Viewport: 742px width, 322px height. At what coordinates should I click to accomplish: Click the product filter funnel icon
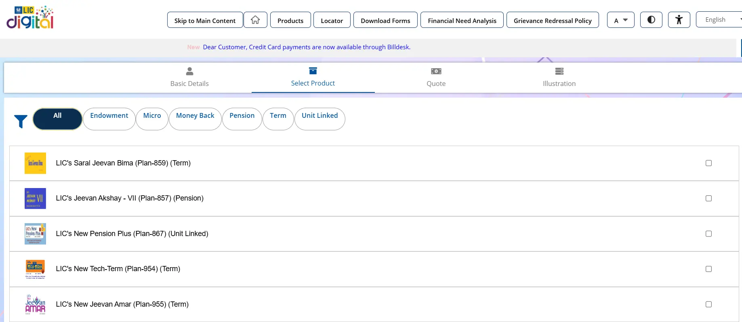[21, 121]
